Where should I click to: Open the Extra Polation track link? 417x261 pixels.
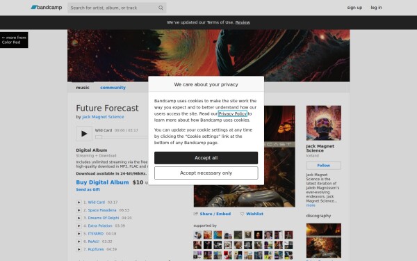pos(100,226)
